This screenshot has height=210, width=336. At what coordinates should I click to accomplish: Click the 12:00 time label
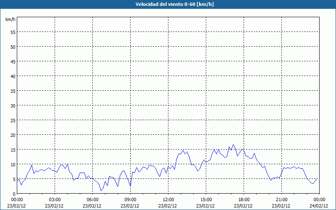coord(168,200)
